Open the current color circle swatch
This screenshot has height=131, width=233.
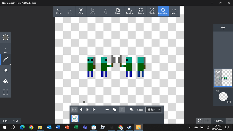[x=5, y=38]
